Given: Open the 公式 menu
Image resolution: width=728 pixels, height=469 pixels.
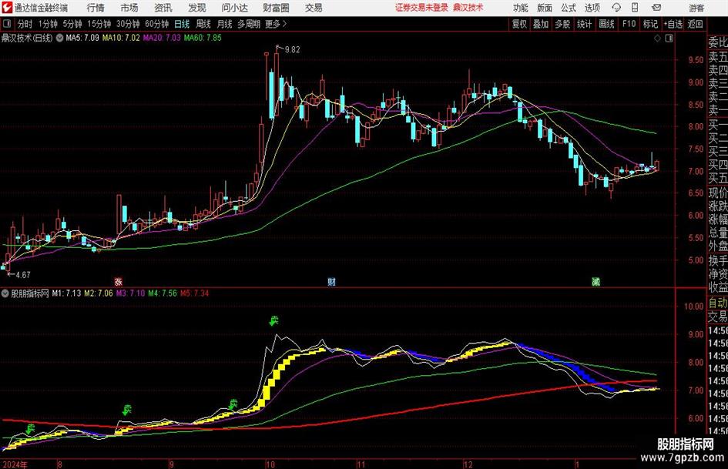Looking at the screenshot, I should [x=568, y=8].
